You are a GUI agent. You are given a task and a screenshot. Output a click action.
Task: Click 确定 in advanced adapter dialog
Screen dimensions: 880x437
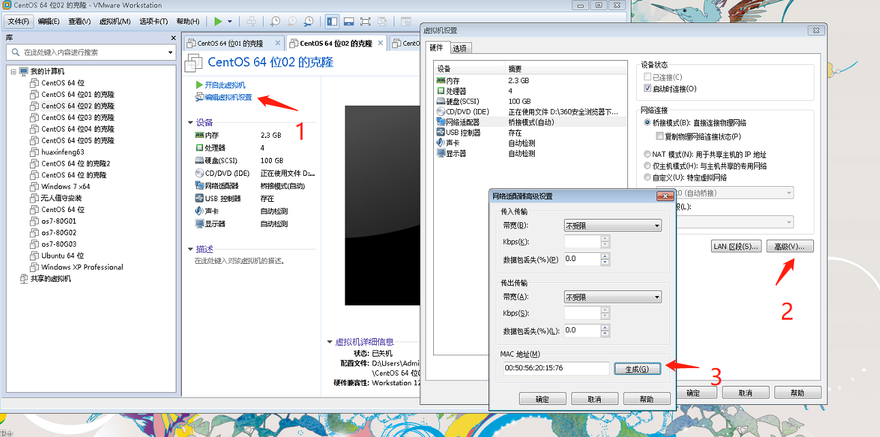point(542,399)
